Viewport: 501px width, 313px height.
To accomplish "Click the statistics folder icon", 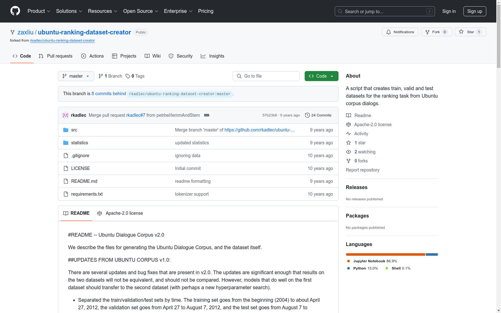I will 66,143.
